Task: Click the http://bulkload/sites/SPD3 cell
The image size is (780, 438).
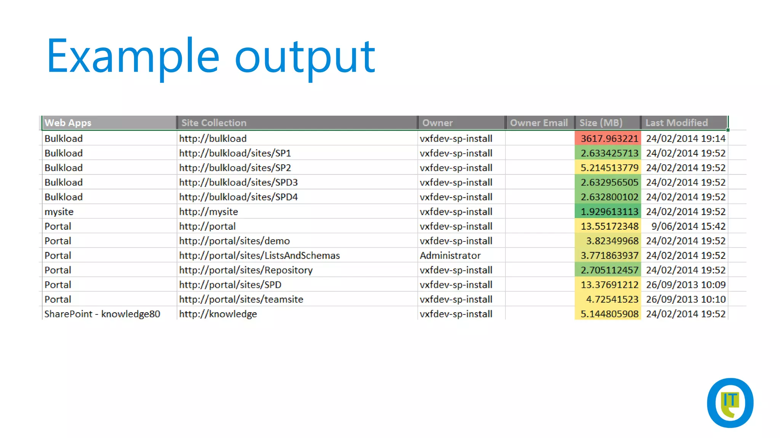Action: click(297, 182)
